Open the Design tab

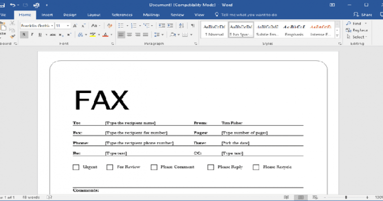tap(70, 15)
